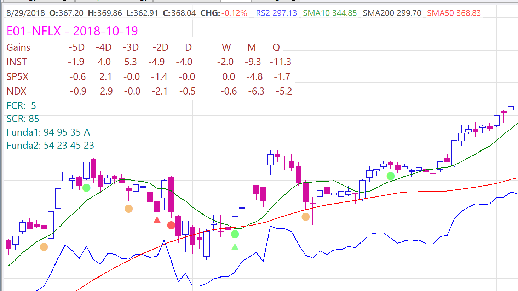Screen dimensions: 518x291
Task: Click the green circle directly above the green triangle
Action: (235, 234)
